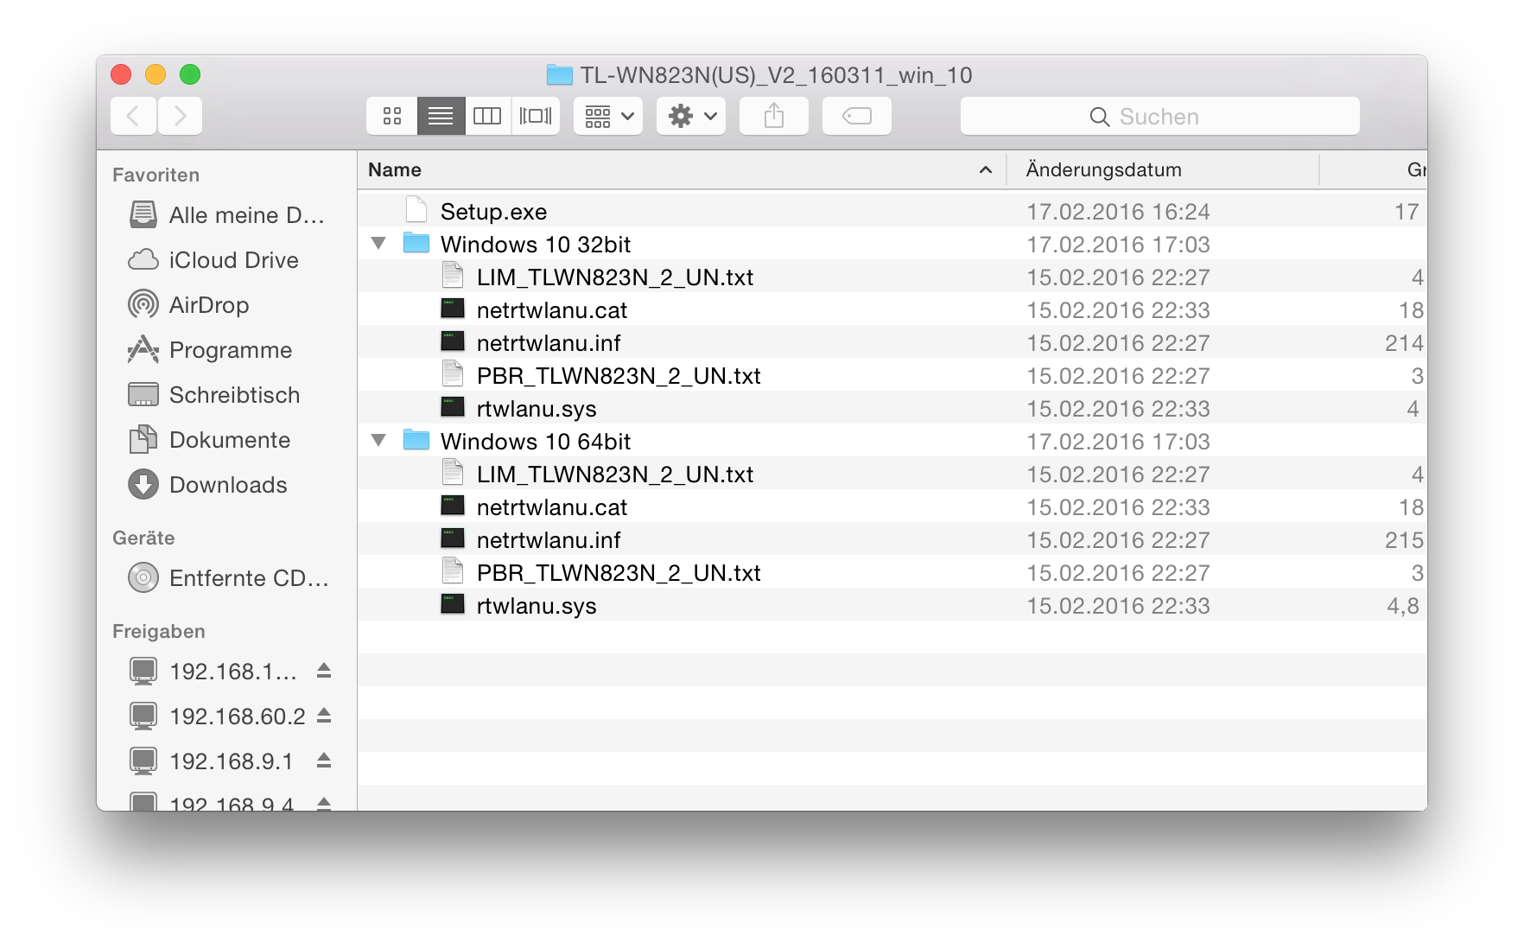Click the Freigaben sidebar heading
The image size is (1524, 949).
click(x=159, y=631)
